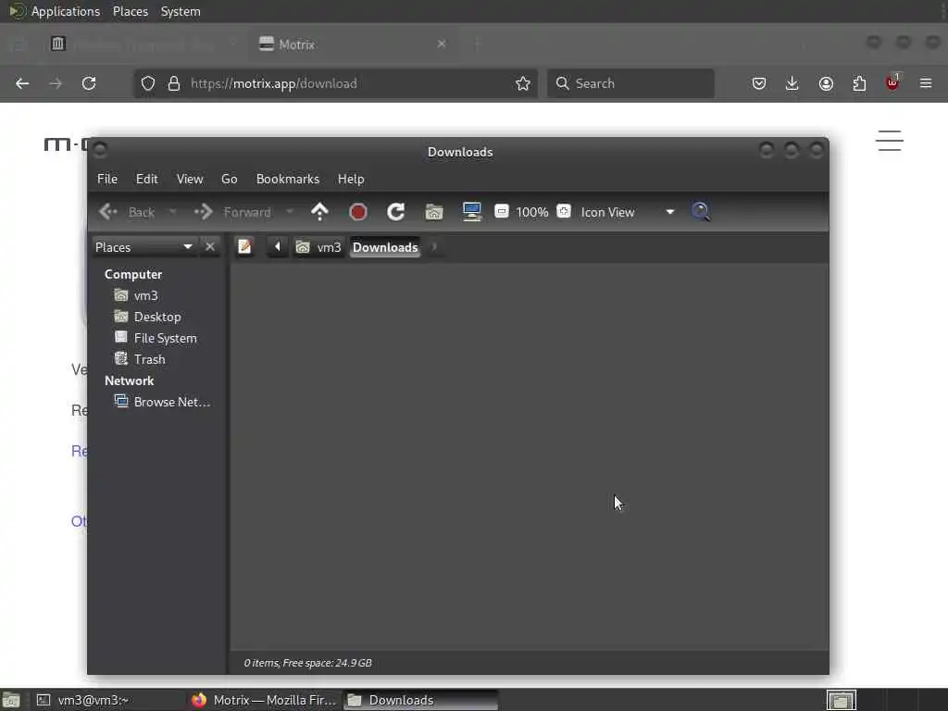Zoom in with the plus icon
Screen dimensions: 948x711
[564, 211]
